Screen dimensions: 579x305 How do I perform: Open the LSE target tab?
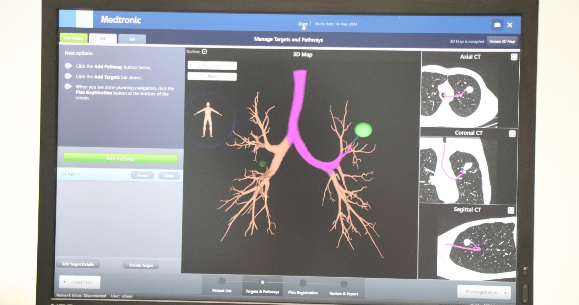click(x=103, y=39)
